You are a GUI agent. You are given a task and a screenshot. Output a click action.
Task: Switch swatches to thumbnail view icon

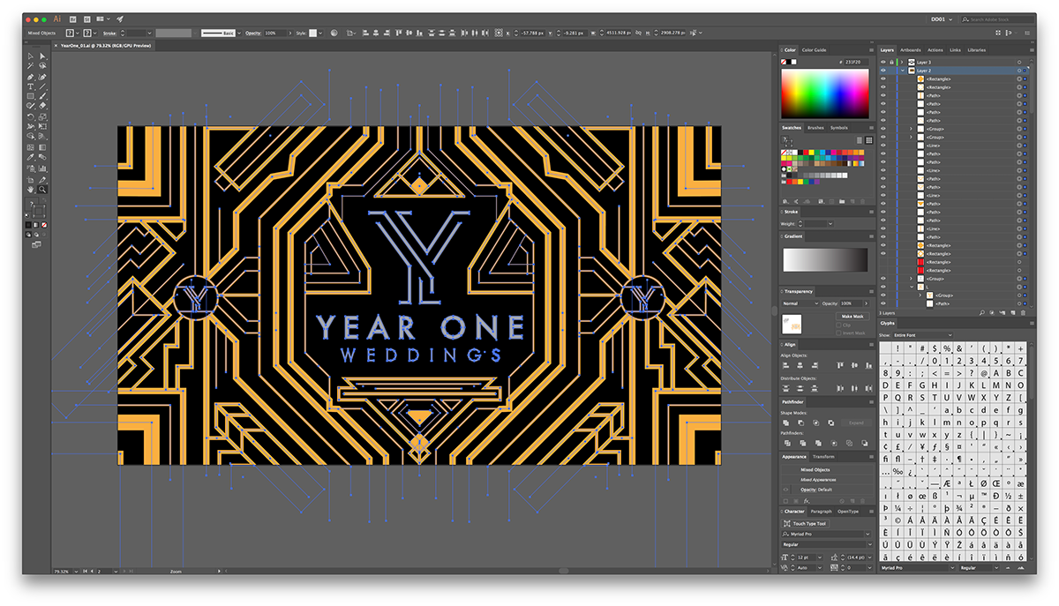pos(869,139)
